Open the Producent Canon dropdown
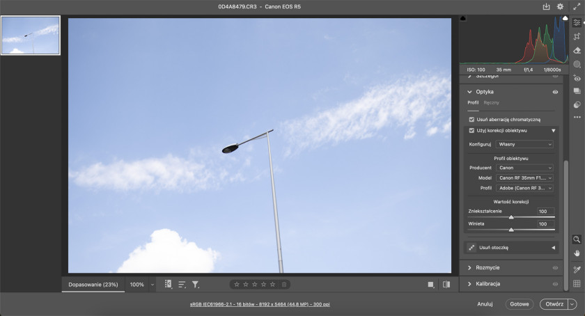The image size is (585, 316). 524,168
